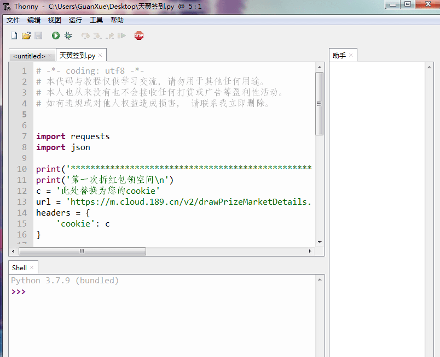Click the Step into icon

pyautogui.click(x=97, y=35)
